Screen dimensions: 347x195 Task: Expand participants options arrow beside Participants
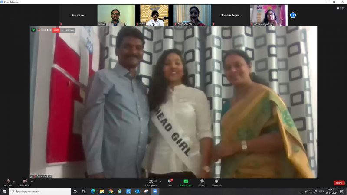(160, 181)
